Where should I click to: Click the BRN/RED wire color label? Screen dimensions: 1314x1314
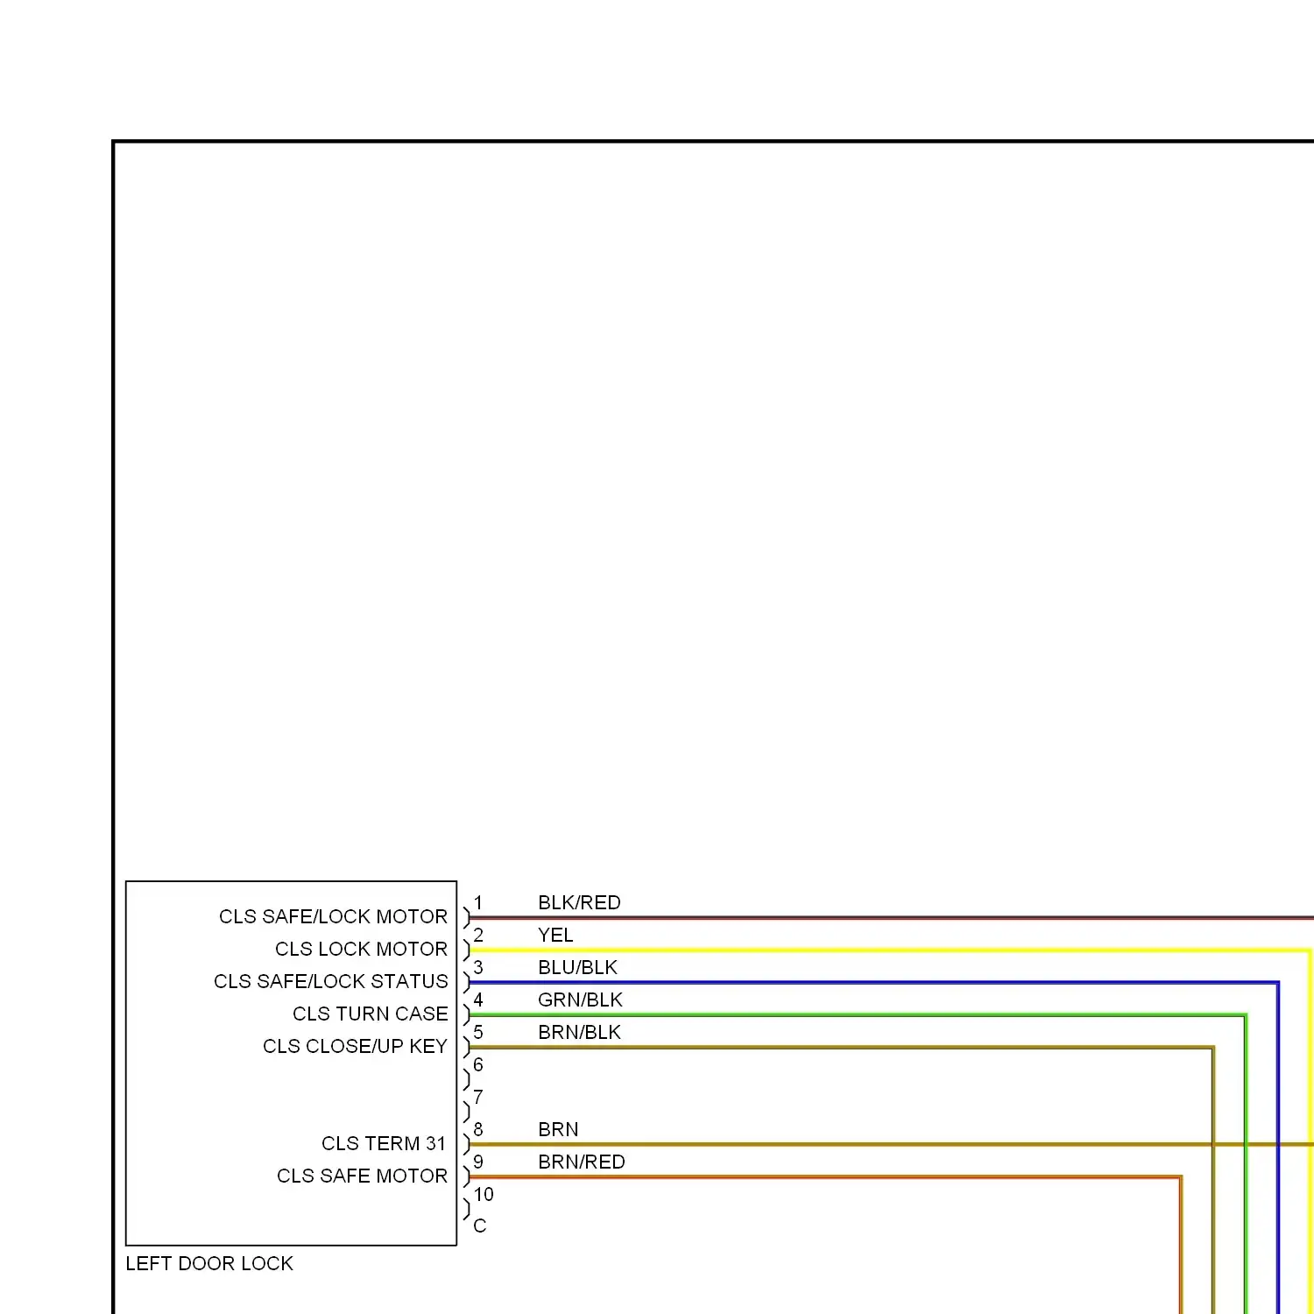582,1162
